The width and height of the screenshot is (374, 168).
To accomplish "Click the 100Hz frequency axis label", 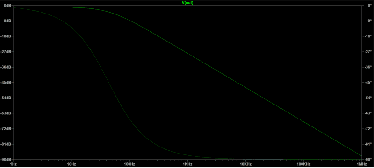I will (129, 164).
